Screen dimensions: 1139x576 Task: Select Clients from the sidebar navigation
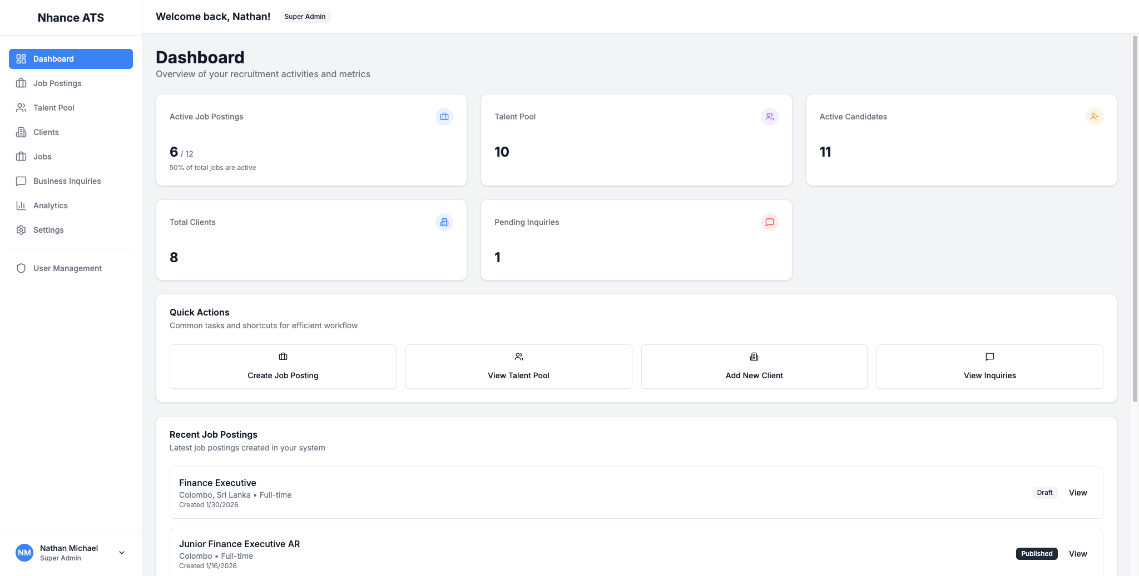46,132
